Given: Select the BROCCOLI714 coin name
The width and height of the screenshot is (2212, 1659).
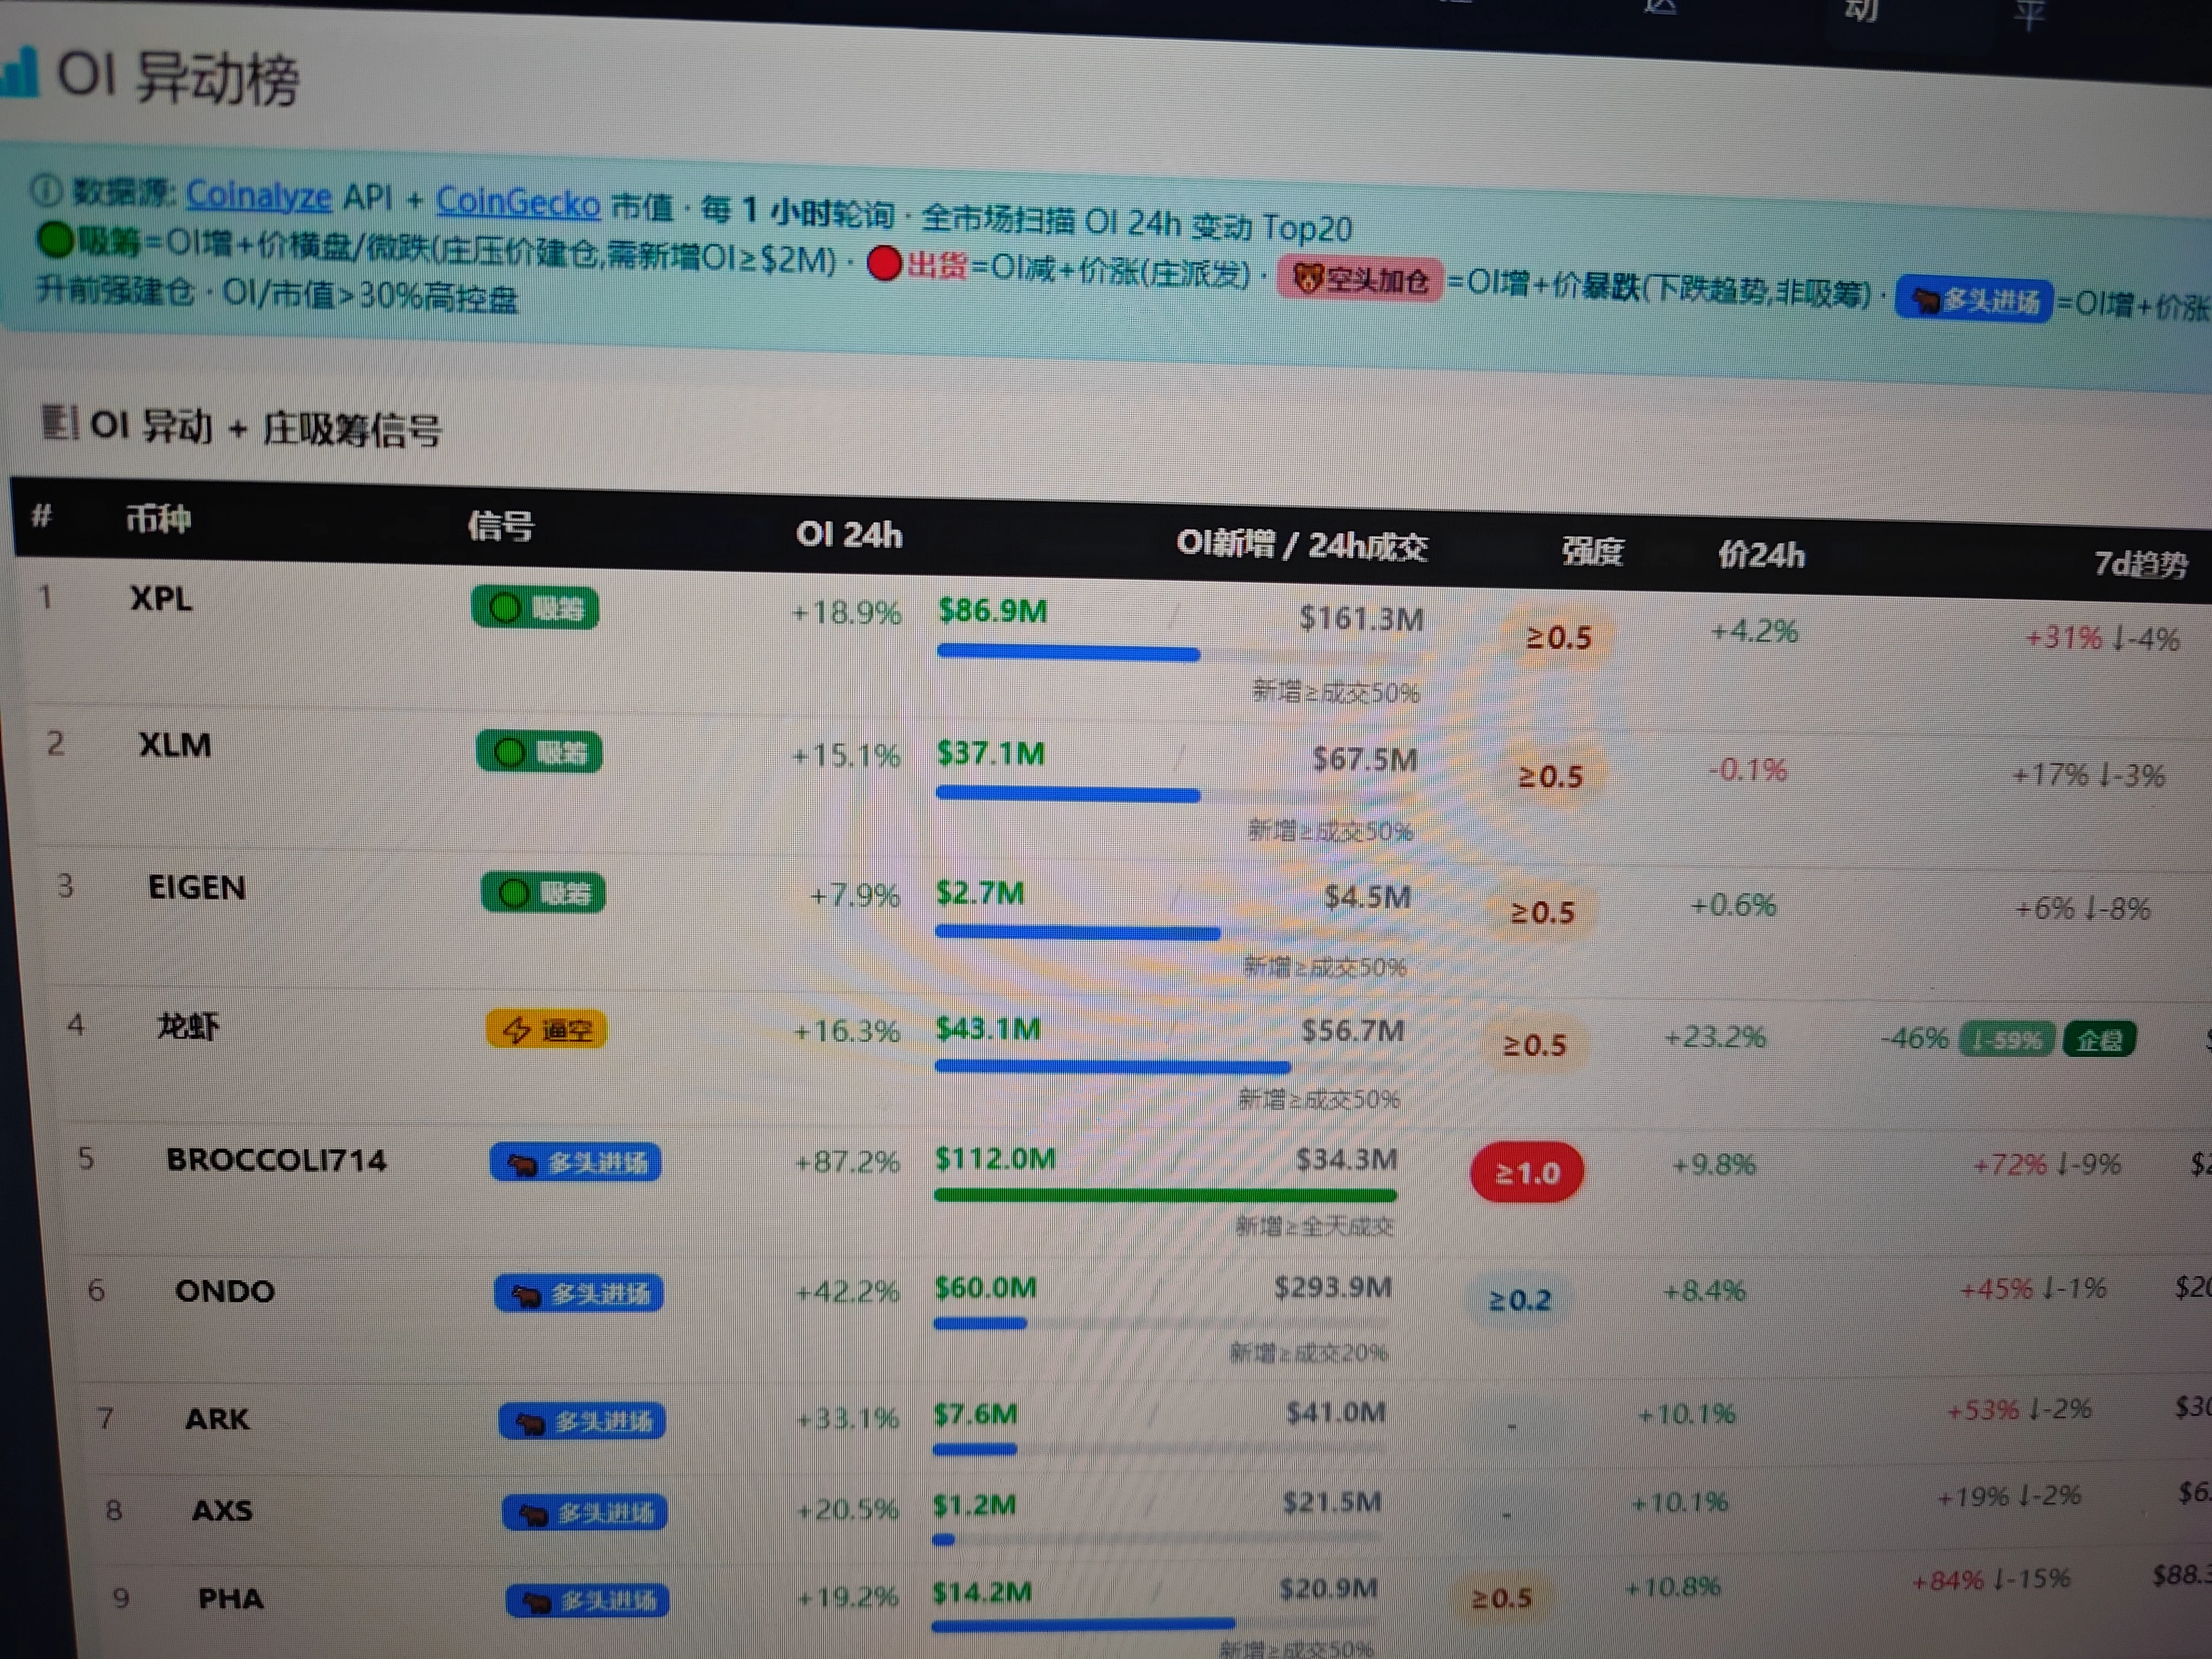Looking at the screenshot, I should click(x=276, y=1160).
